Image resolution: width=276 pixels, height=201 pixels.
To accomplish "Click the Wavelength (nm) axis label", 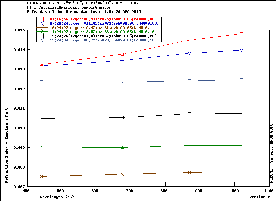I will (x=57, y=197).
